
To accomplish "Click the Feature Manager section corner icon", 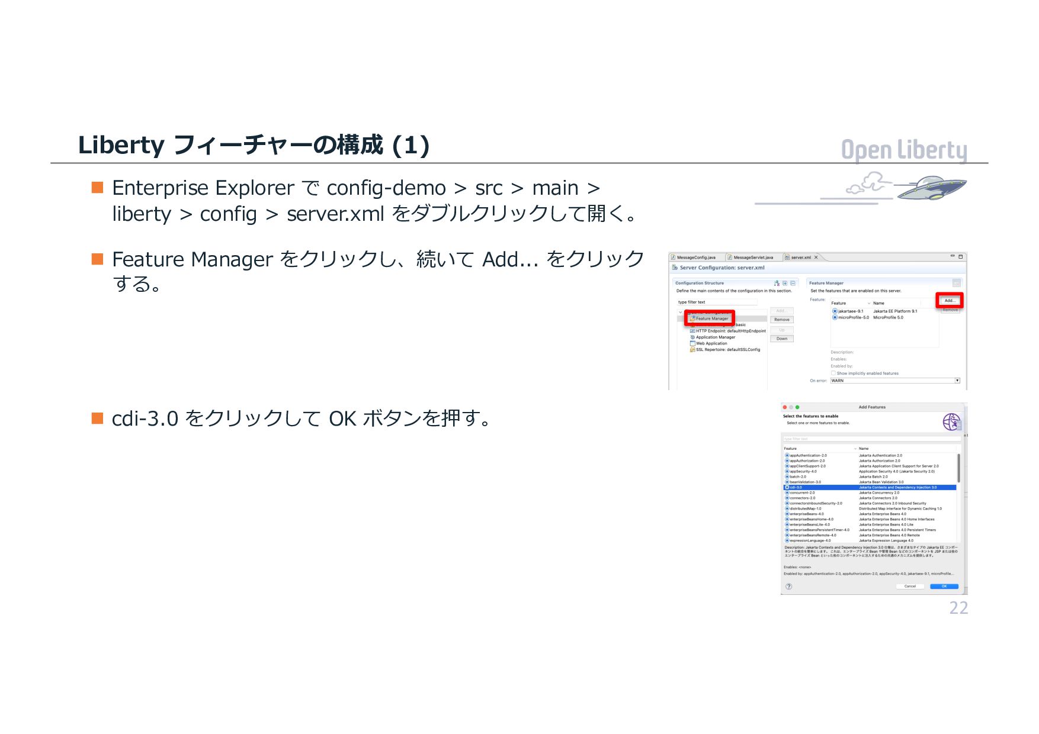I will [957, 283].
